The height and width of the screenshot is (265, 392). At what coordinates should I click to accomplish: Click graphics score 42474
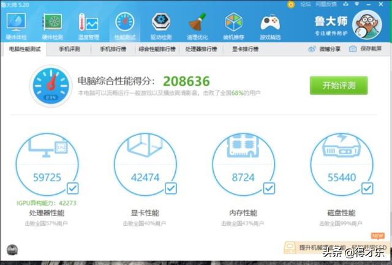(145, 177)
